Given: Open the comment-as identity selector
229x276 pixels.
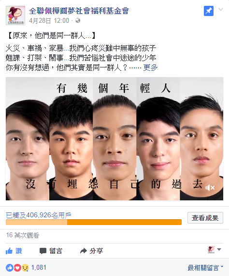Looking at the screenshot, I should pyautogui.click(x=215, y=249).
